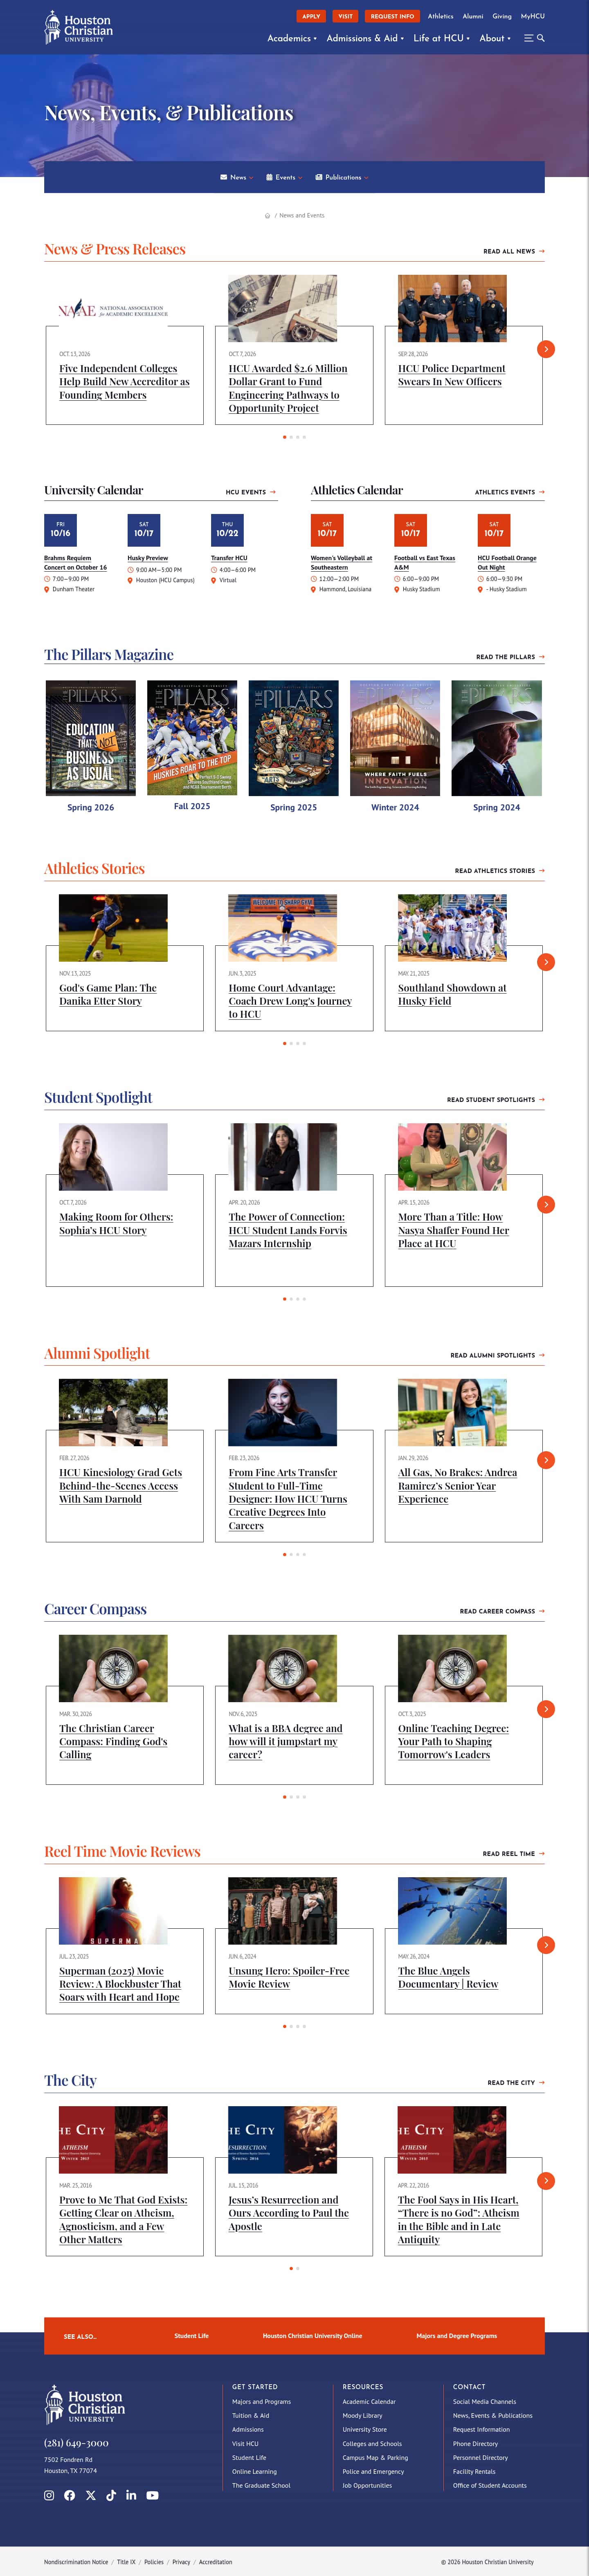
Task: Expand the Life at HCU dropdown
Action: [442, 38]
